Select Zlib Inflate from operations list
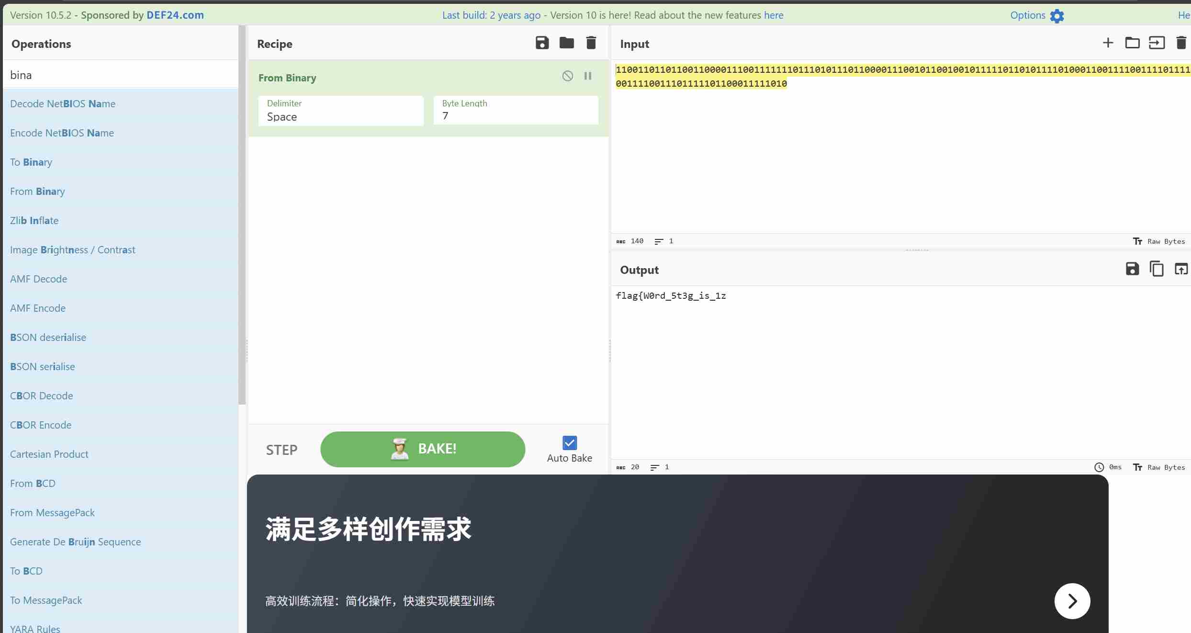1191x633 pixels. pos(34,221)
